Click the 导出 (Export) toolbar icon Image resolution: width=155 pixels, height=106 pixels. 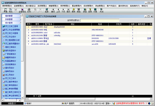11,10
